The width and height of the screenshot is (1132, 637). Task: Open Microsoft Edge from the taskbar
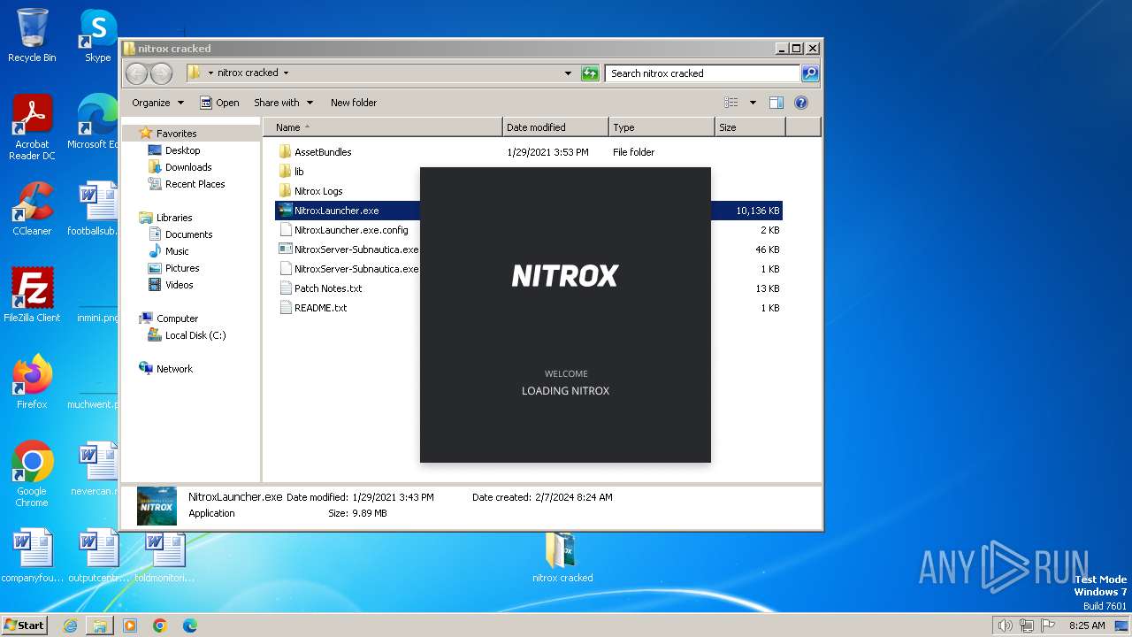190,625
